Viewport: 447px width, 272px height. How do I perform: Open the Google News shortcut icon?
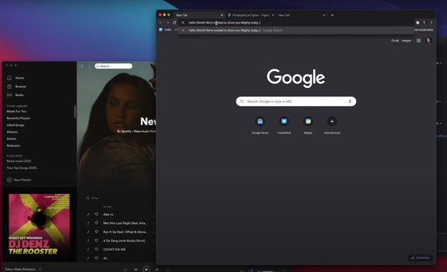(260, 122)
